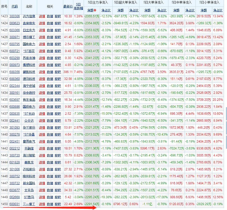Sort by 5日小单净流入 净额 header
Image resolution: width=227 pixels, height=210 pixels.
(203, 10)
